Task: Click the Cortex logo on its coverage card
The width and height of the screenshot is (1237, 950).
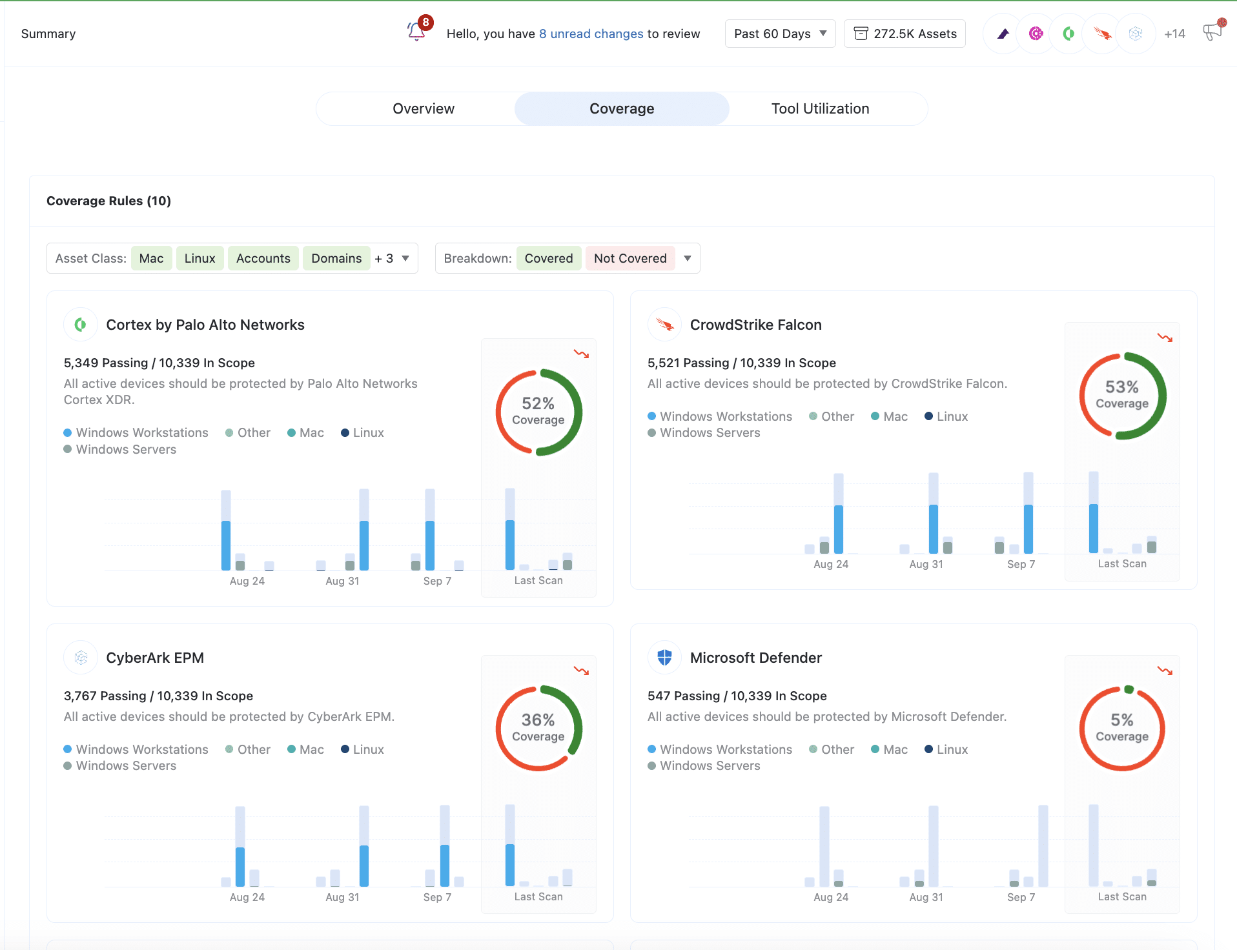Action: pyautogui.click(x=81, y=325)
